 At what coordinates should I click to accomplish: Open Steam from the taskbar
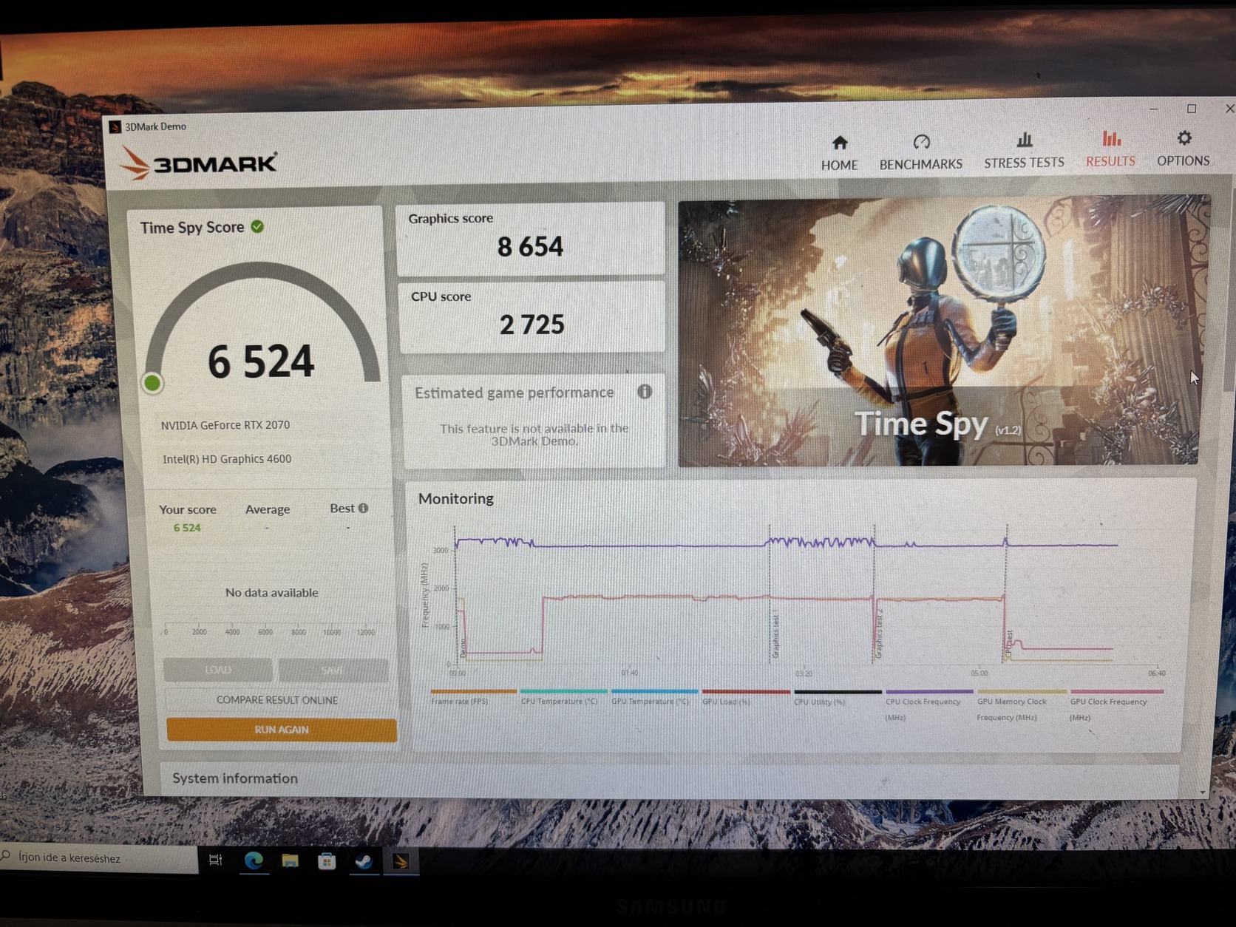[364, 861]
